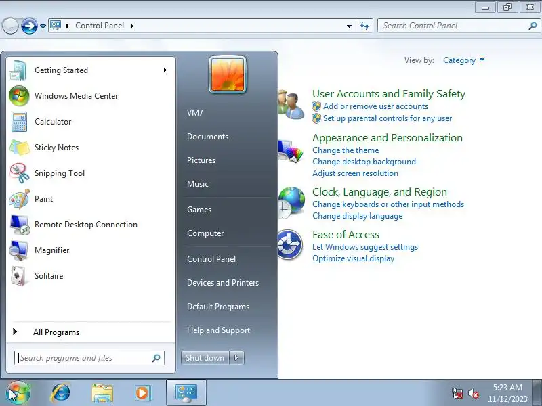Click the network status tray icon
Screen dimensions: 542x406
(457, 393)
